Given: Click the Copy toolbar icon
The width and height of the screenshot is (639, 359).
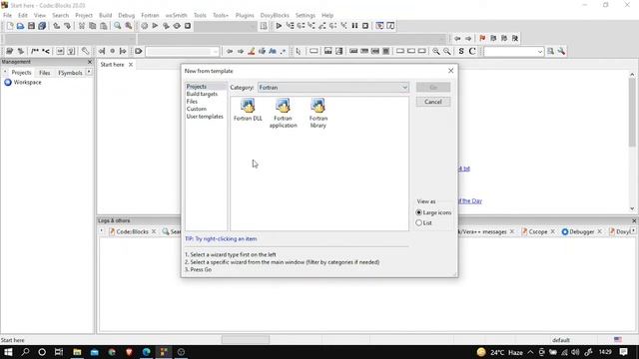Looking at the screenshot, I should click(x=93, y=26).
